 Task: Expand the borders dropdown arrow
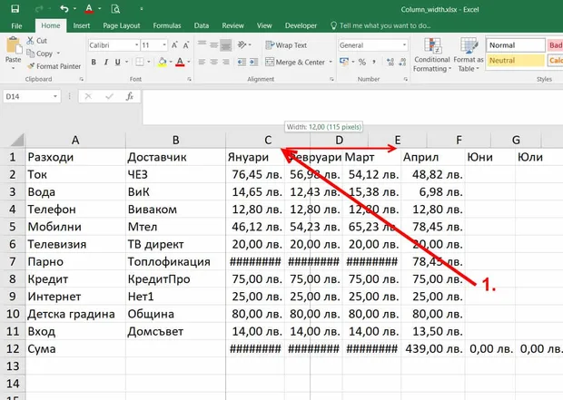click(x=148, y=62)
